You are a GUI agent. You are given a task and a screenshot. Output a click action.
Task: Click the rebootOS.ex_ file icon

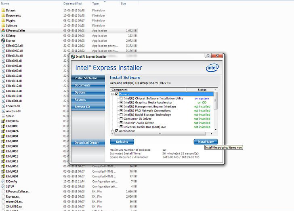point(3,201)
